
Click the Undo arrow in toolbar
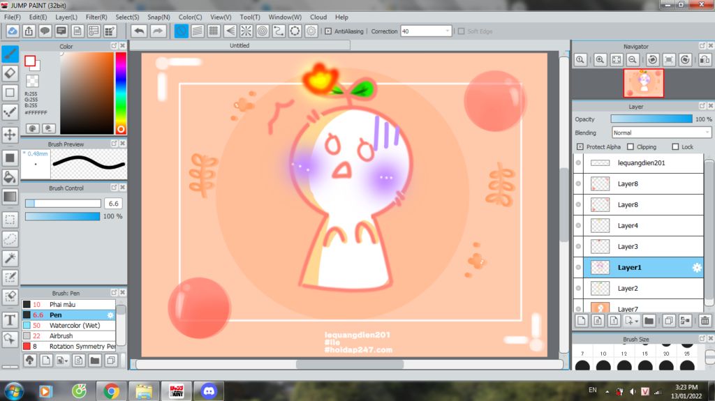coord(140,31)
